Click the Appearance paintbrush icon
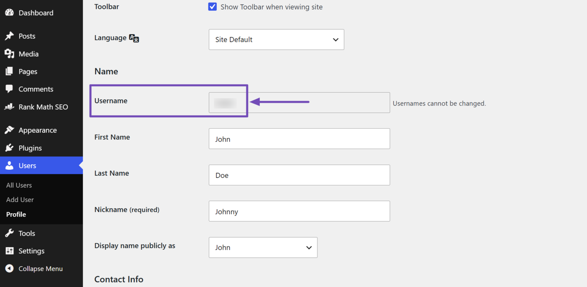The height and width of the screenshot is (287, 587). pos(9,130)
